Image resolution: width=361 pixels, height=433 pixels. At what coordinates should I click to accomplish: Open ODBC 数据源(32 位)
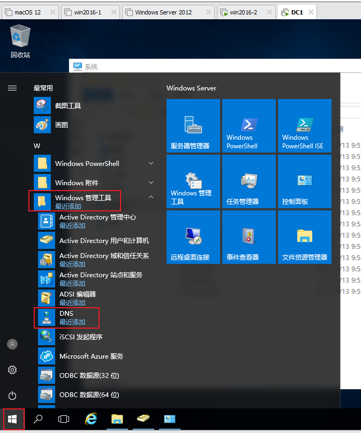pos(96,375)
